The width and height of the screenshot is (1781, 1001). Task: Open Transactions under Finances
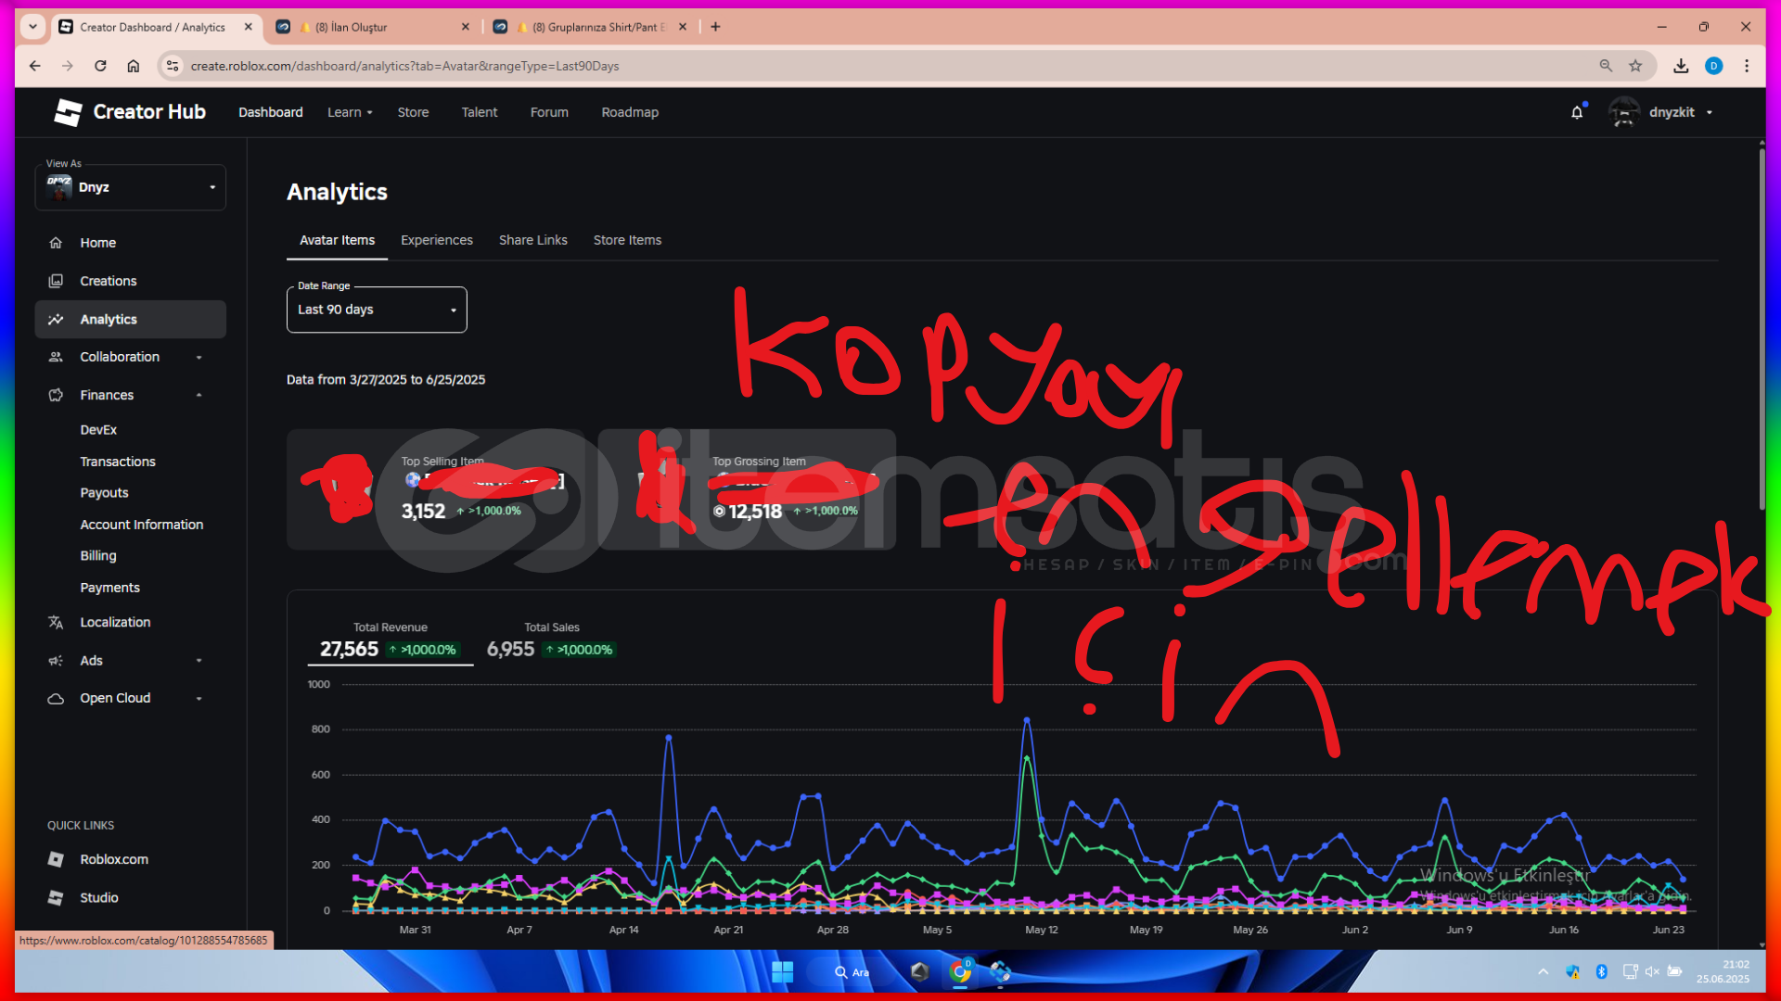(118, 462)
